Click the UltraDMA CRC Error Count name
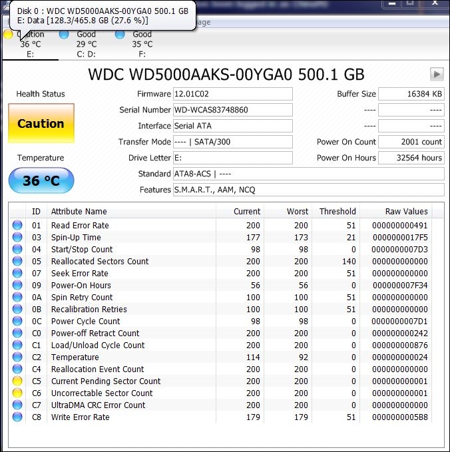450x452 pixels. (99, 405)
